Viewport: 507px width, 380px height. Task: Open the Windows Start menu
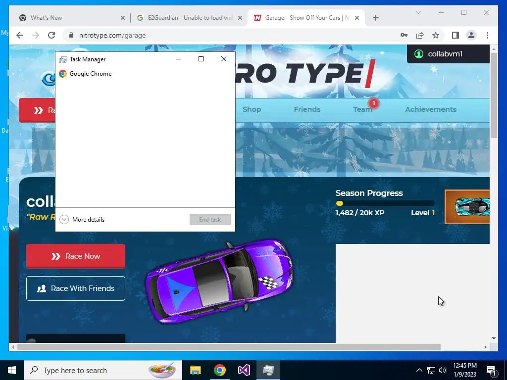click(x=12, y=370)
